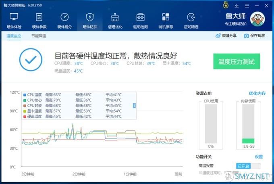Click the medal badge icon in title bar

click(x=226, y=5)
